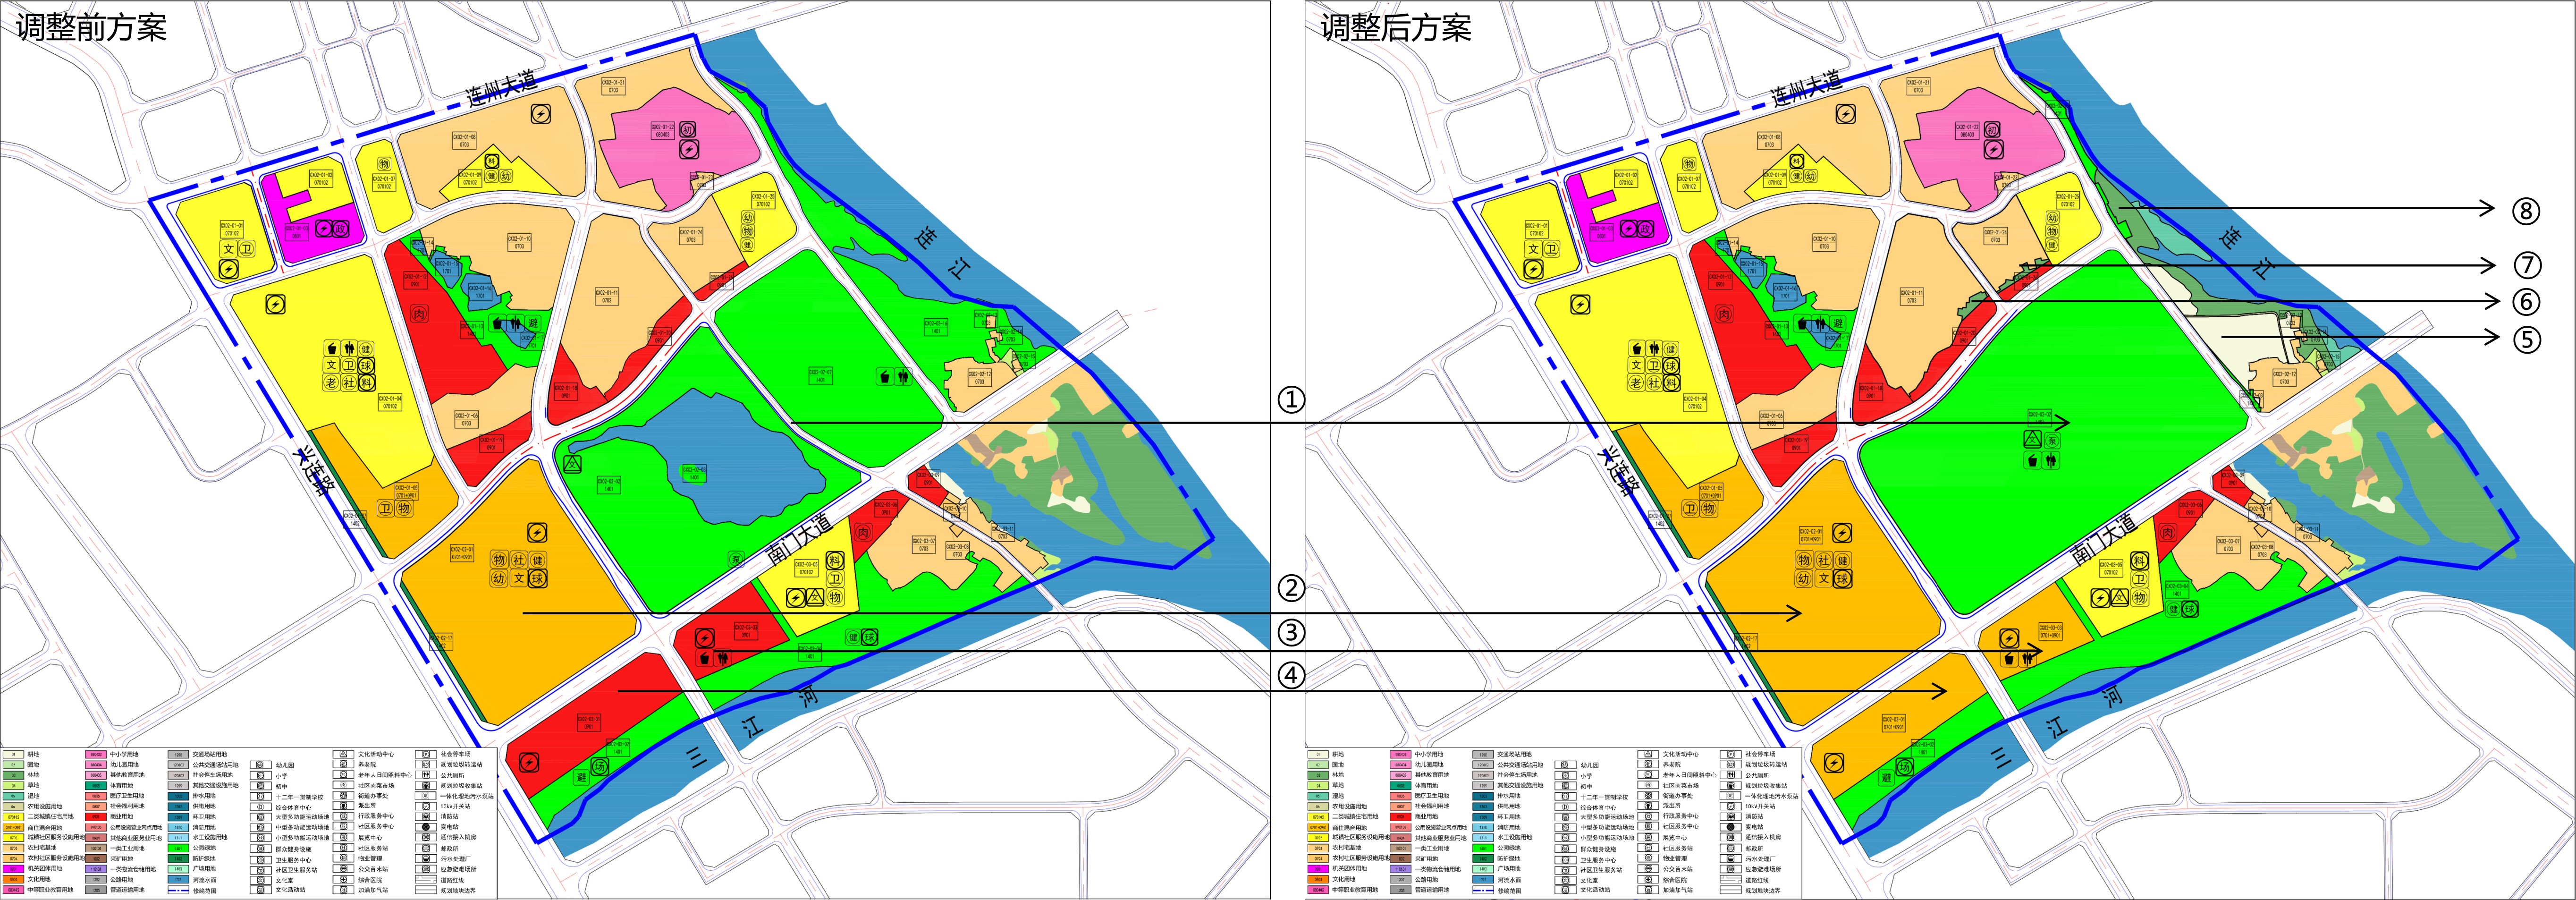Click 10kV开关站 lightning icon, left legend
This screenshot has height=900, width=2576.
(426, 806)
